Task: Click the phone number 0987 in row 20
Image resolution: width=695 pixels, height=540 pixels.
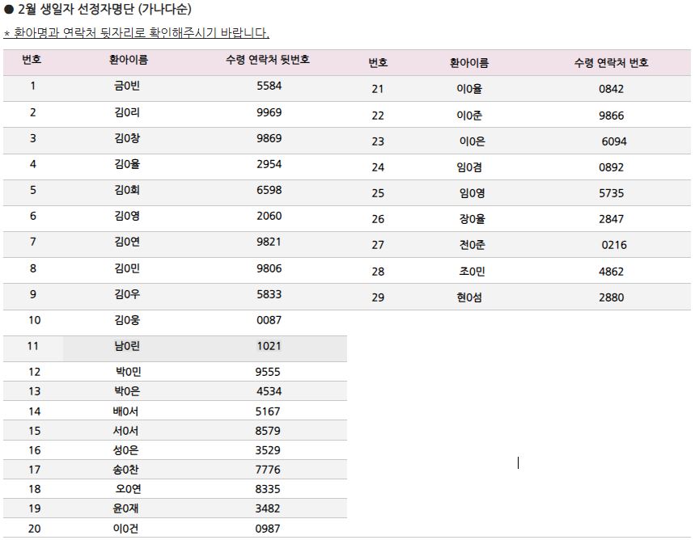Action: 267,529
